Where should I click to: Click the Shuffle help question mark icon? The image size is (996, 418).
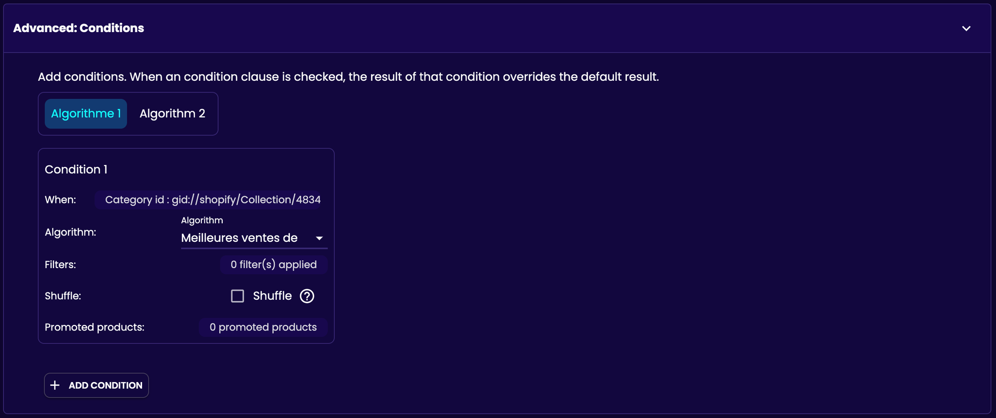307,296
